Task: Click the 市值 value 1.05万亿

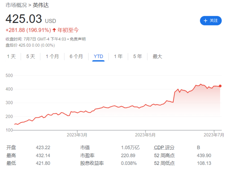Action: (x=130, y=147)
